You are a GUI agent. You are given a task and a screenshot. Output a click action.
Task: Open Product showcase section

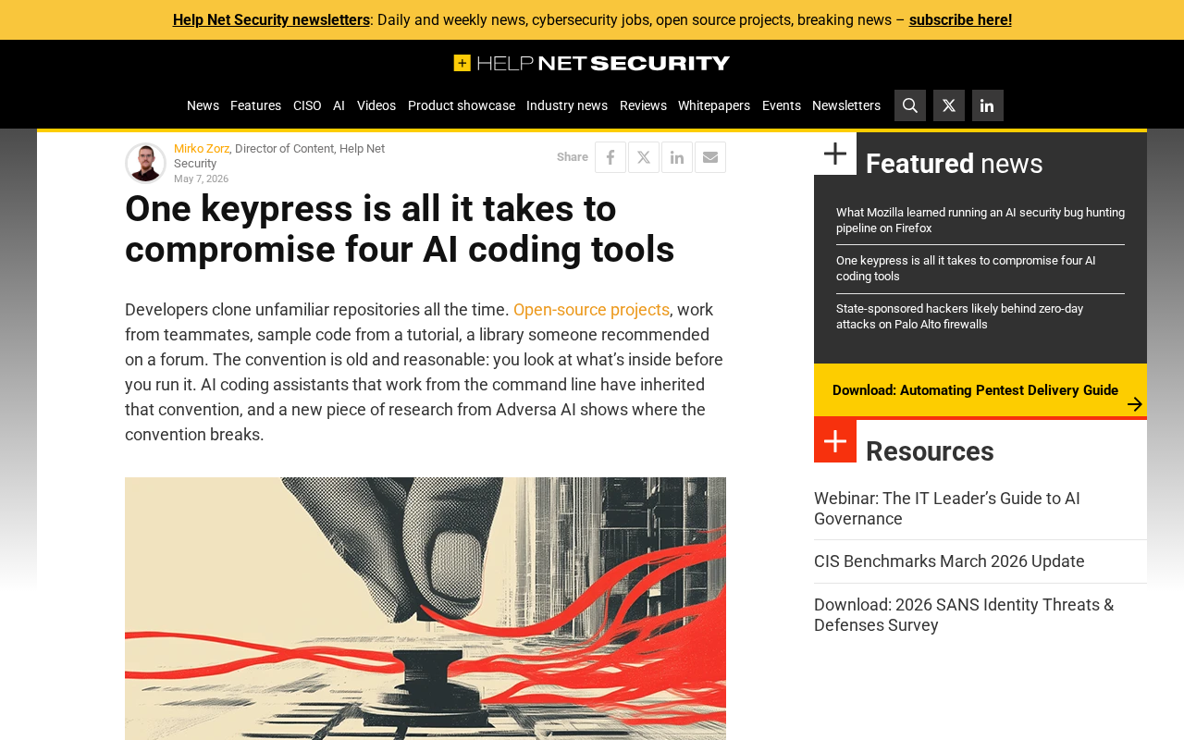coord(462,105)
